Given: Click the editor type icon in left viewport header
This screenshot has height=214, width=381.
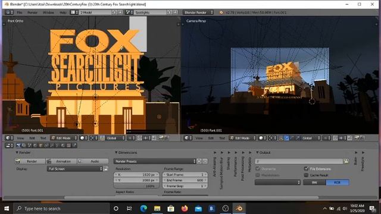Looking at the screenshot, I should coord(10,138).
